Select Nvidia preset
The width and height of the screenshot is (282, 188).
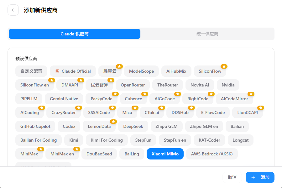pos(228,85)
